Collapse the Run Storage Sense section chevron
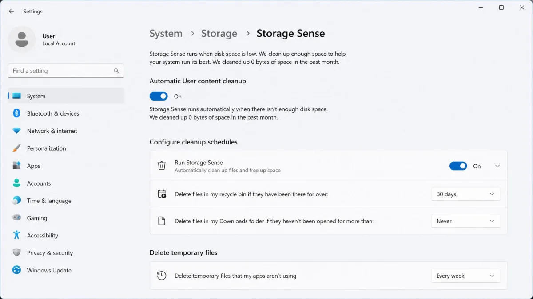 pos(497,166)
